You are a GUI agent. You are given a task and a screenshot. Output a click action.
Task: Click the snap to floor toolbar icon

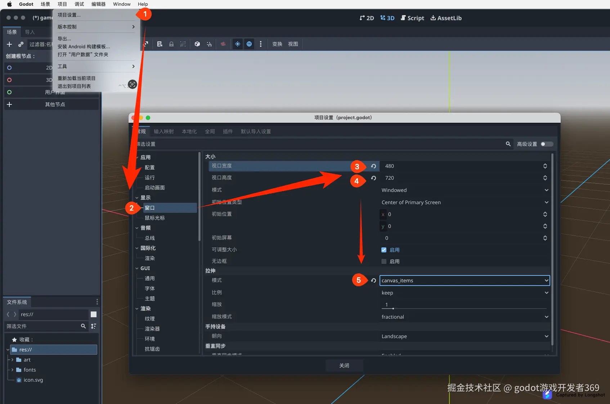209,44
